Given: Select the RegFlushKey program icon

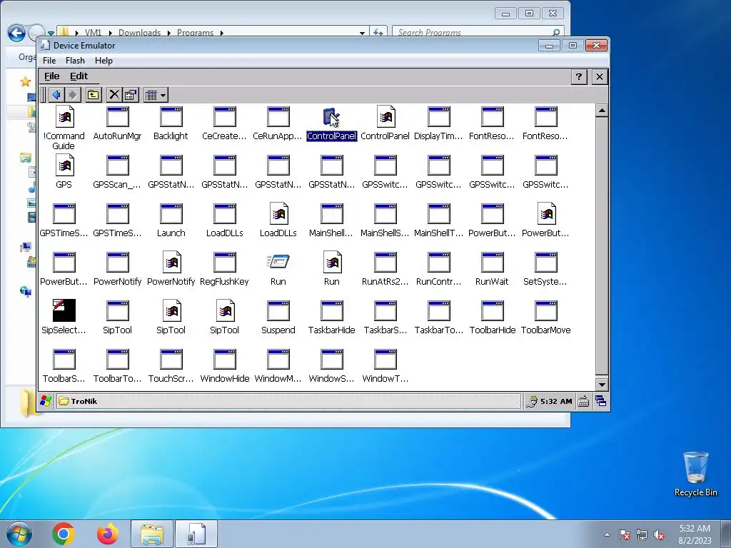Looking at the screenshot, I should [x=225, y=263].
